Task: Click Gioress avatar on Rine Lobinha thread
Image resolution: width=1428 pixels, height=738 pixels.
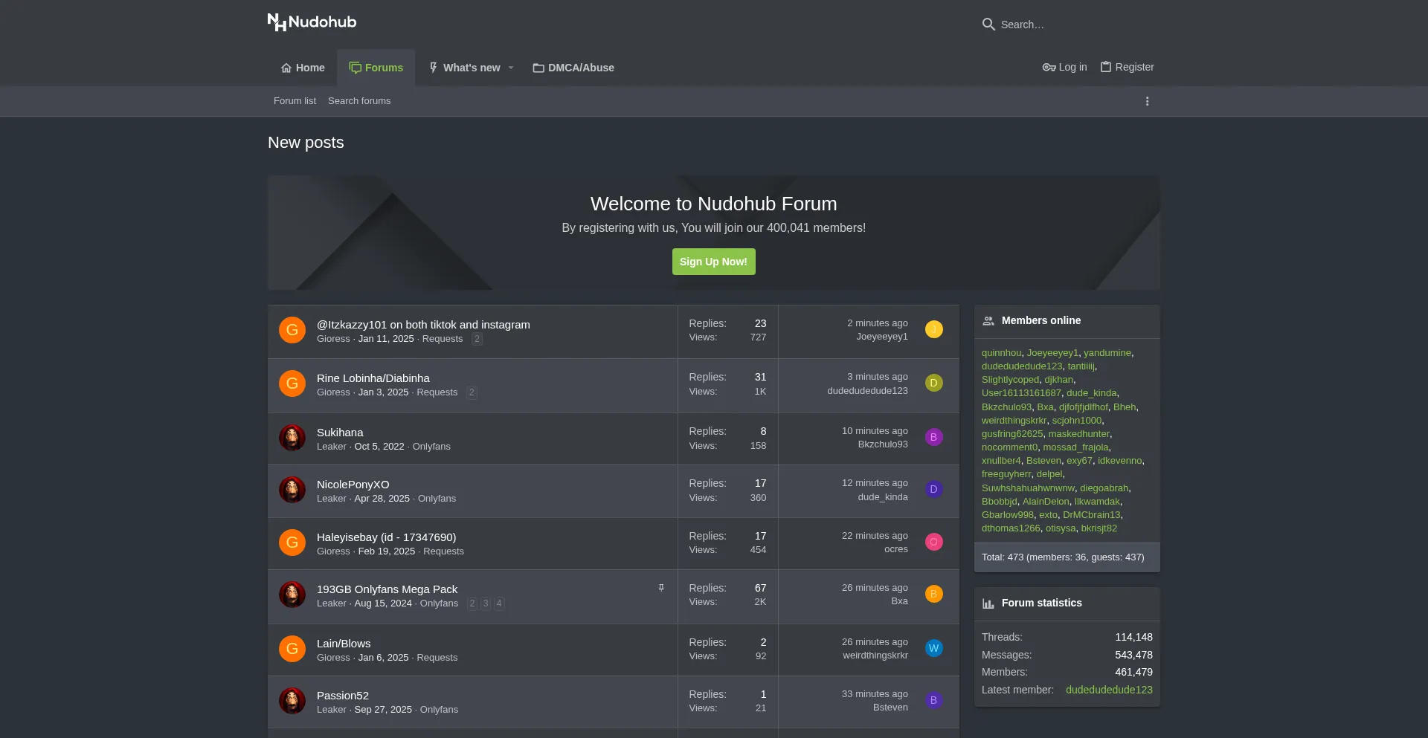Action: 292,383
